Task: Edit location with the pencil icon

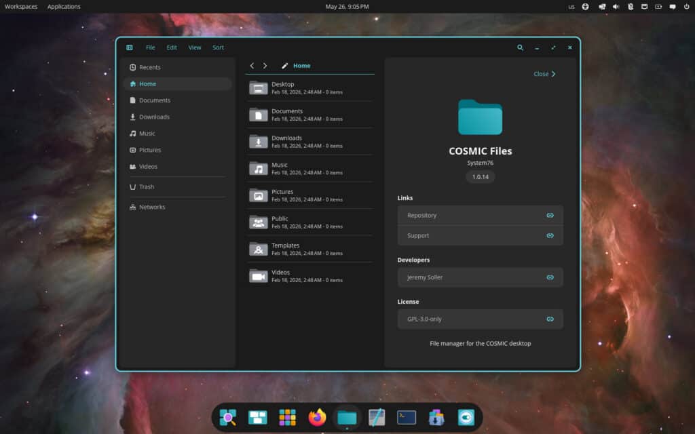Action: pyautogui.click(x=284, y=66)
